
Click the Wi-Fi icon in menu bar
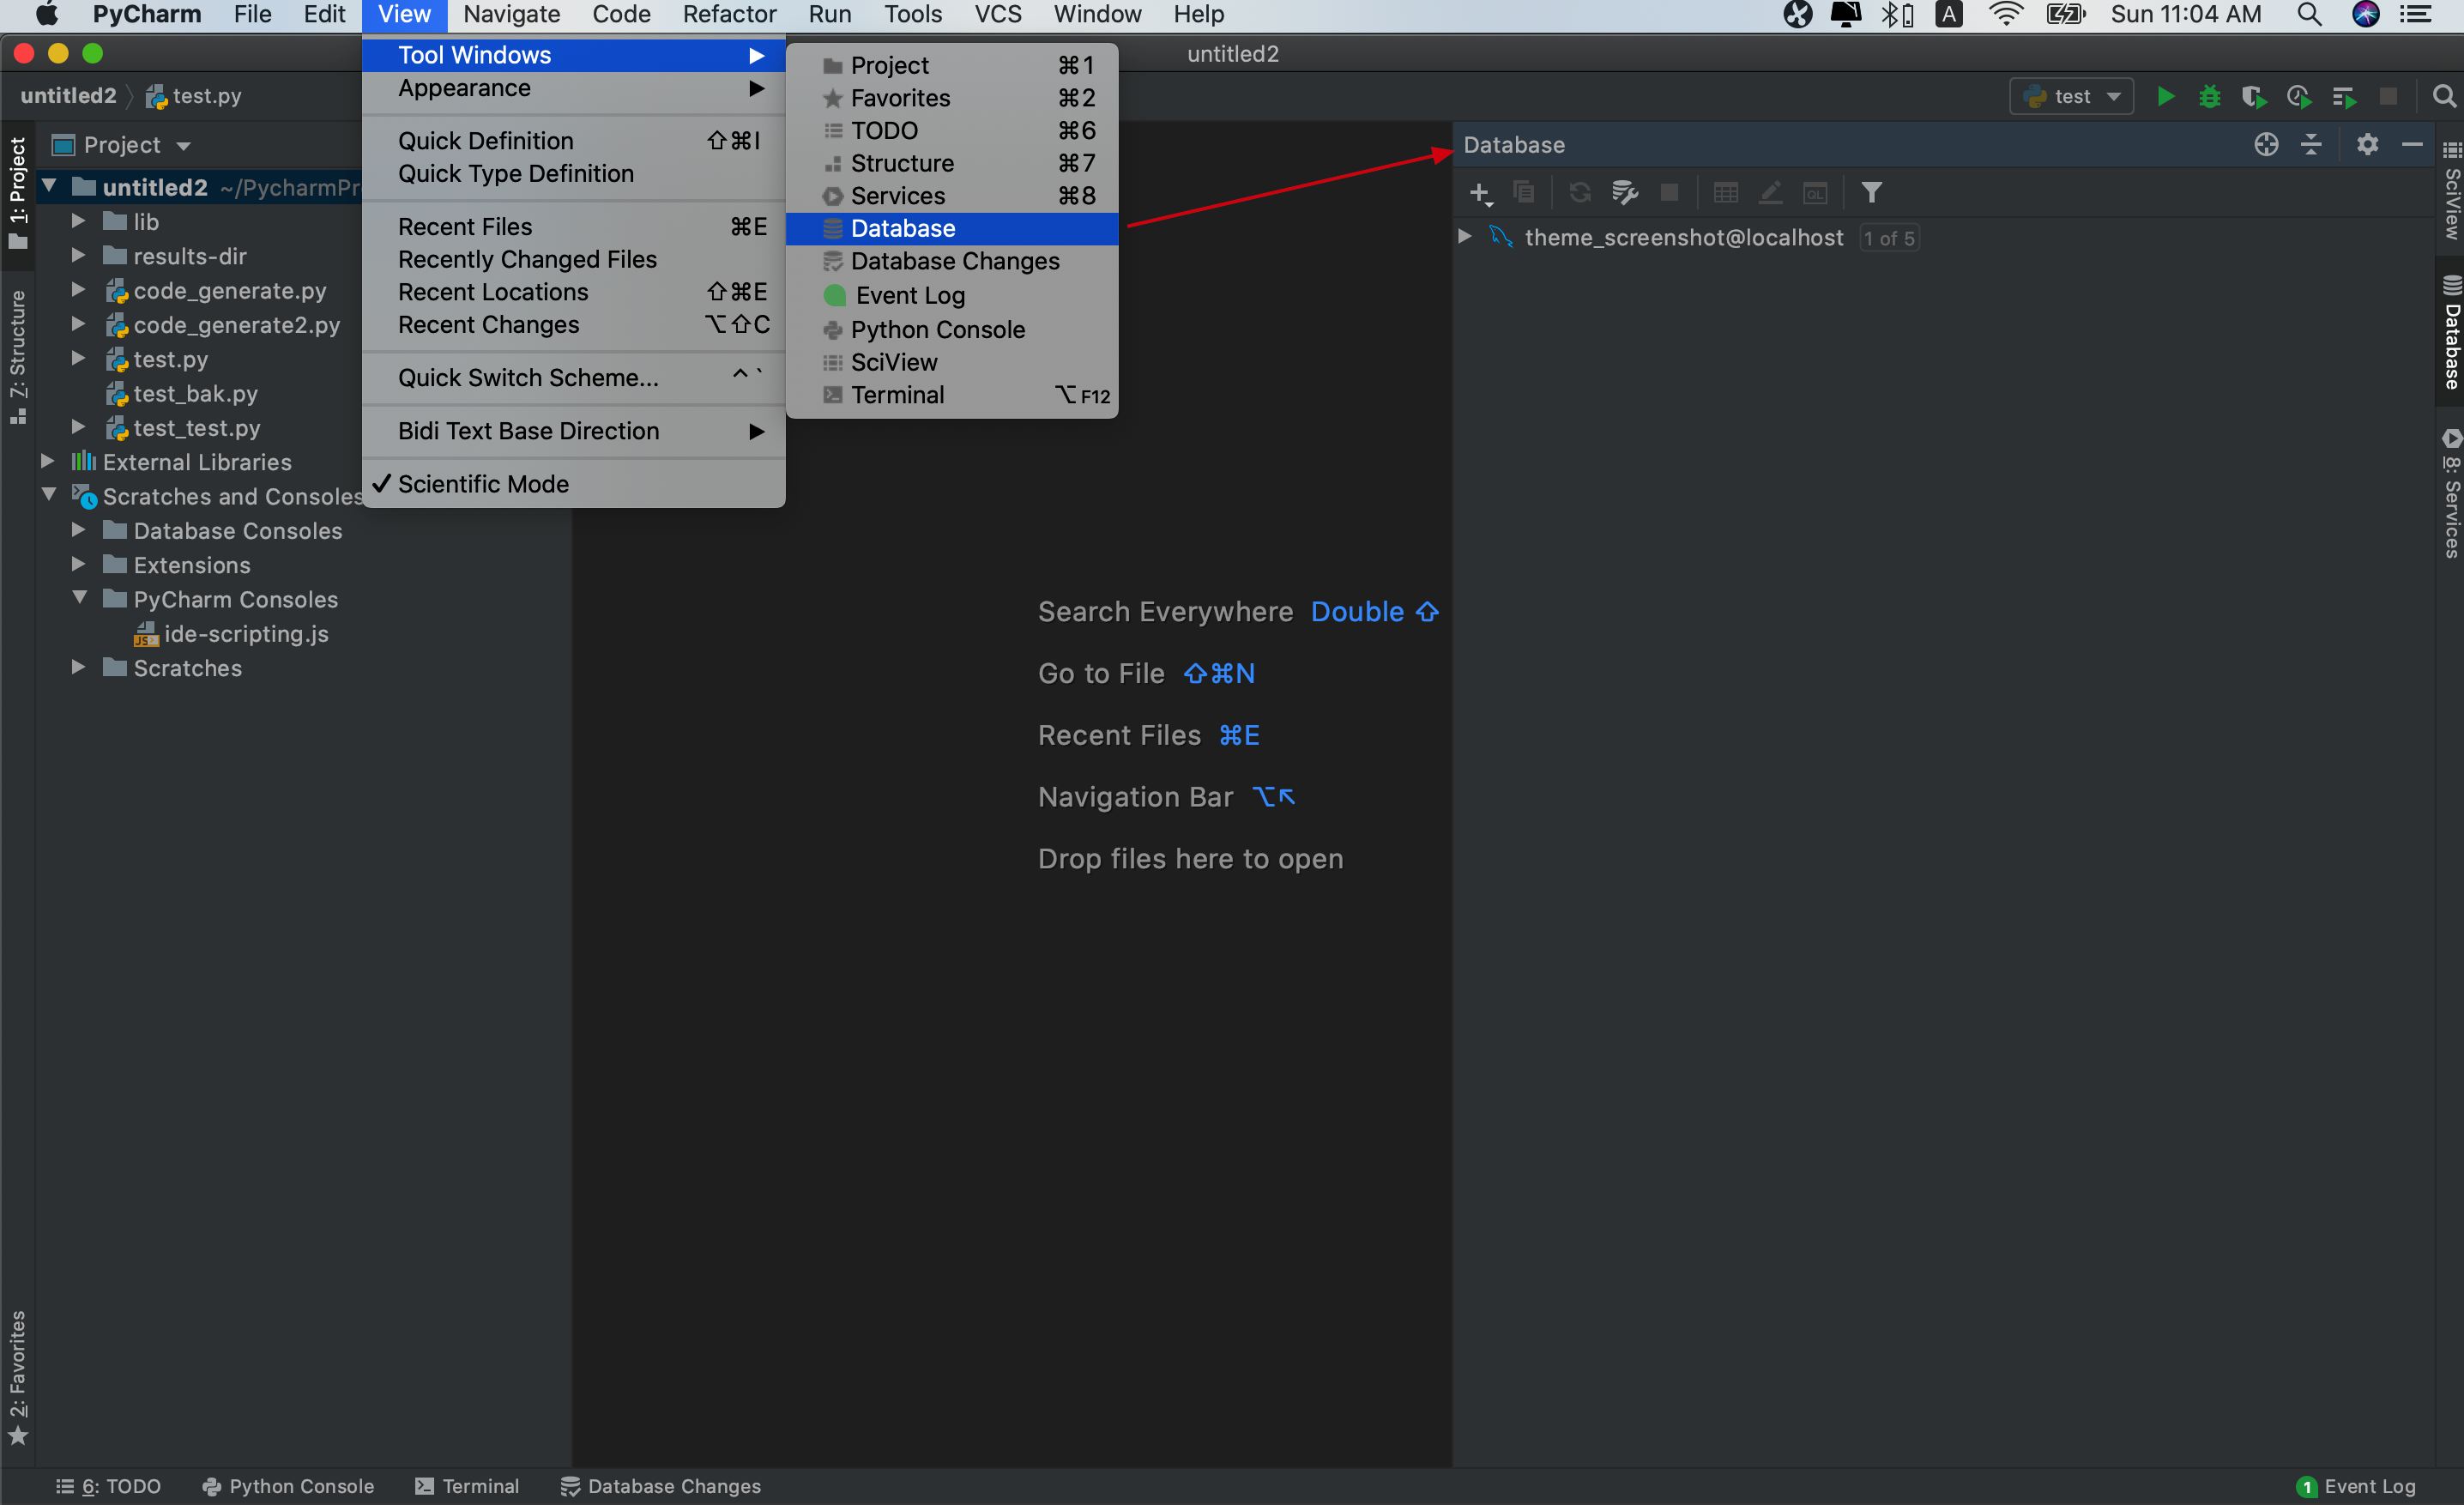pos(2006,14)
